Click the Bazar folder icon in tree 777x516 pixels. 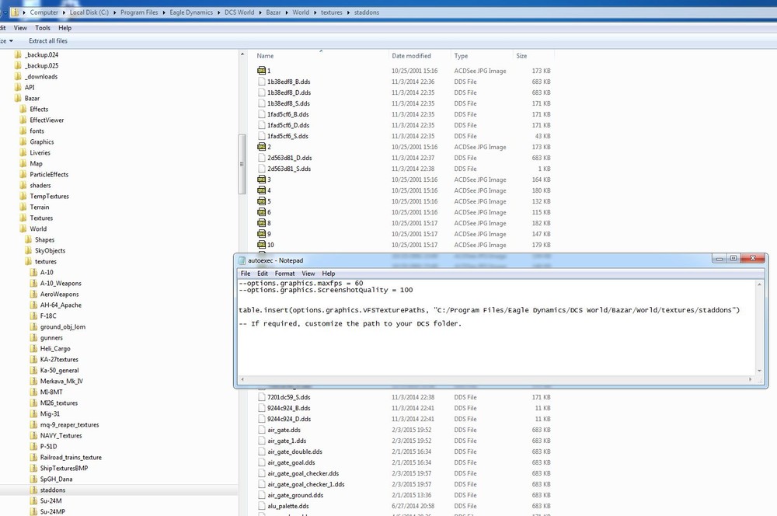point(19,98)
